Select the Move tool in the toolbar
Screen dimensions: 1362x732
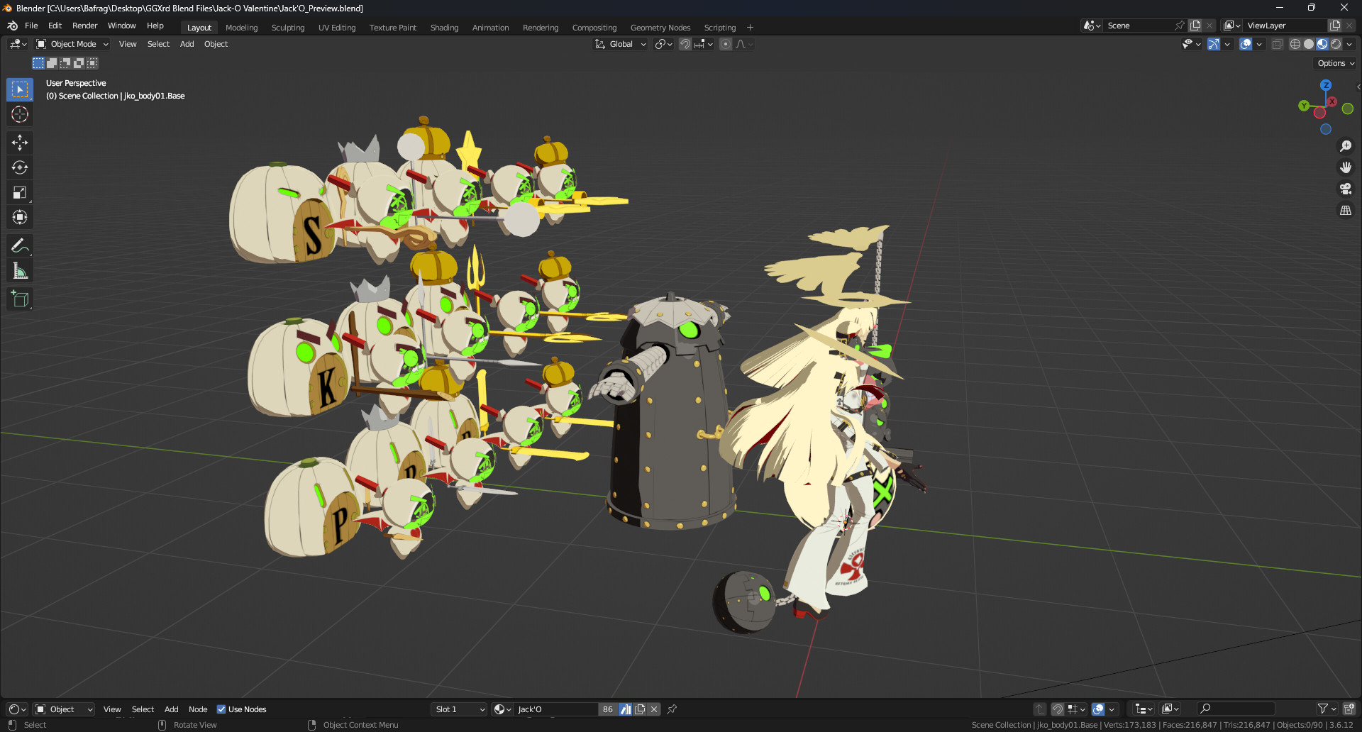pyautogui.click(x=20, y=143)
